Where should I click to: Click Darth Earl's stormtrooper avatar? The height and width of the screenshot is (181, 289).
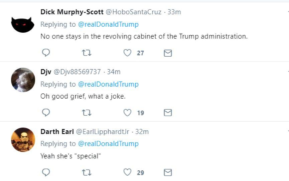[23, 140]
